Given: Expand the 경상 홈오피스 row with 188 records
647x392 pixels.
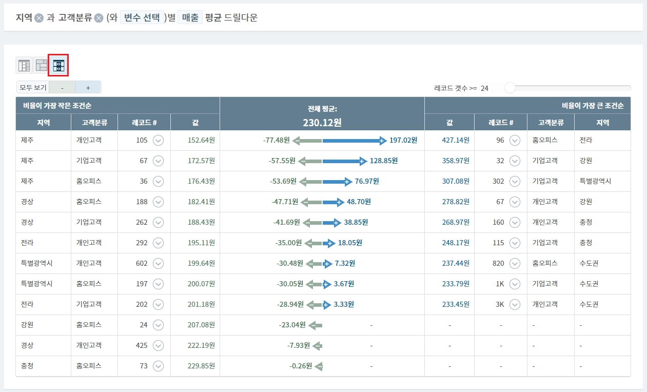Looking at the screenshot, I should (158, 202).
